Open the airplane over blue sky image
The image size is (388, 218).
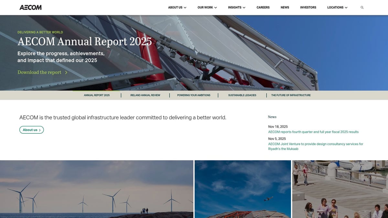[x=243, y=189]
